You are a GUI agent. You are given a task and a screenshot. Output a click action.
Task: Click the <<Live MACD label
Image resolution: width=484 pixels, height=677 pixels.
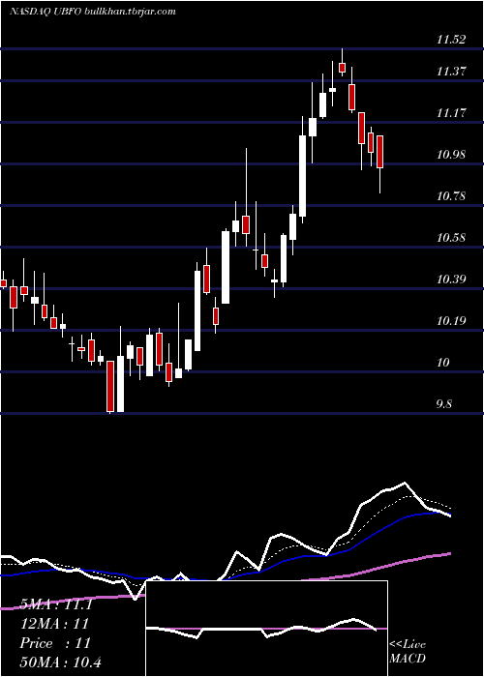(x=408, y=651)
